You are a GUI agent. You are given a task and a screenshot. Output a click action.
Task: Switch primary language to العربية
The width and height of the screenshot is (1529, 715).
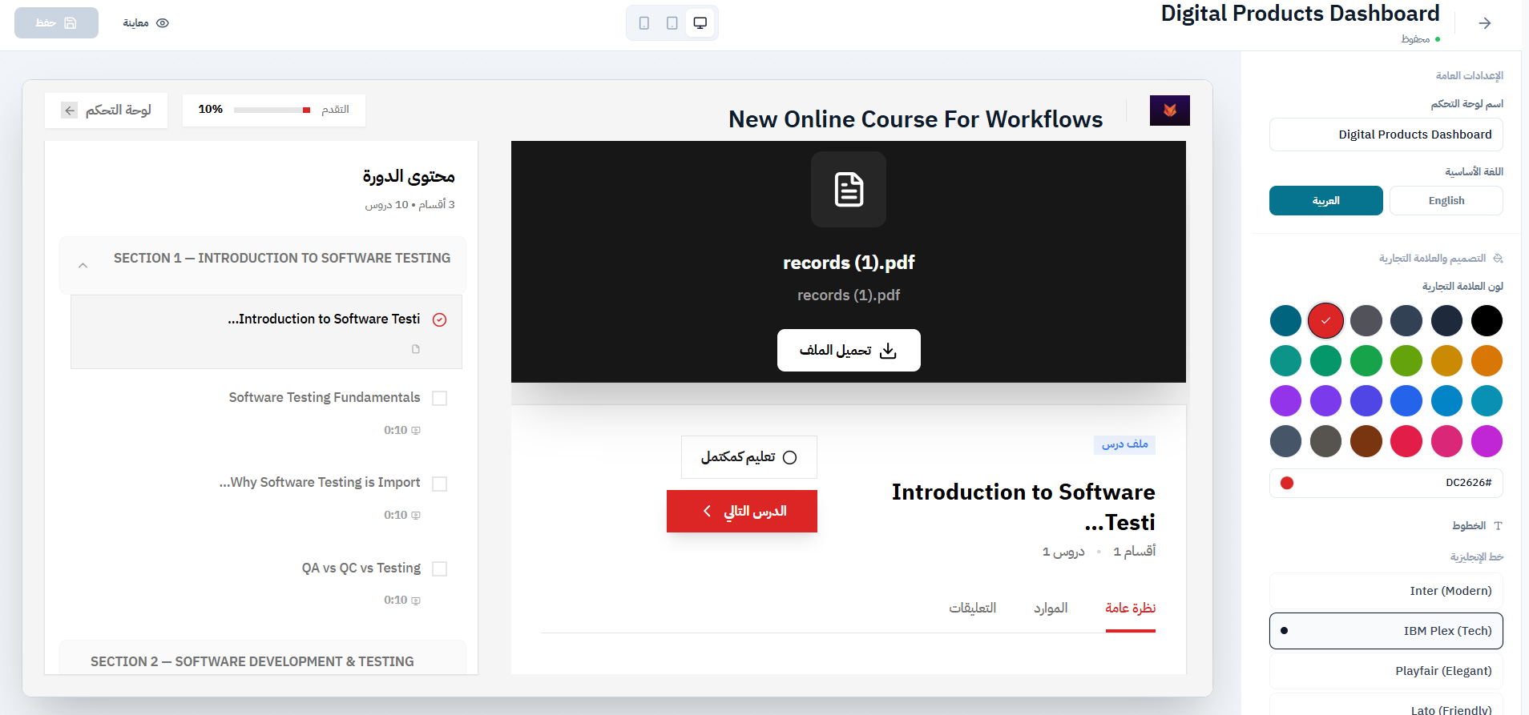pyautogui.click(x=1326, y=201)
